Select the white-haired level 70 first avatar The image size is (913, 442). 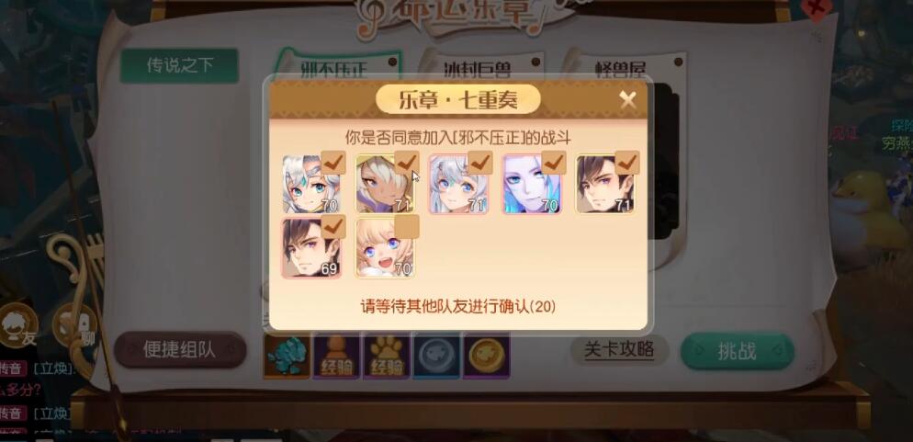(x=311, y=184)
